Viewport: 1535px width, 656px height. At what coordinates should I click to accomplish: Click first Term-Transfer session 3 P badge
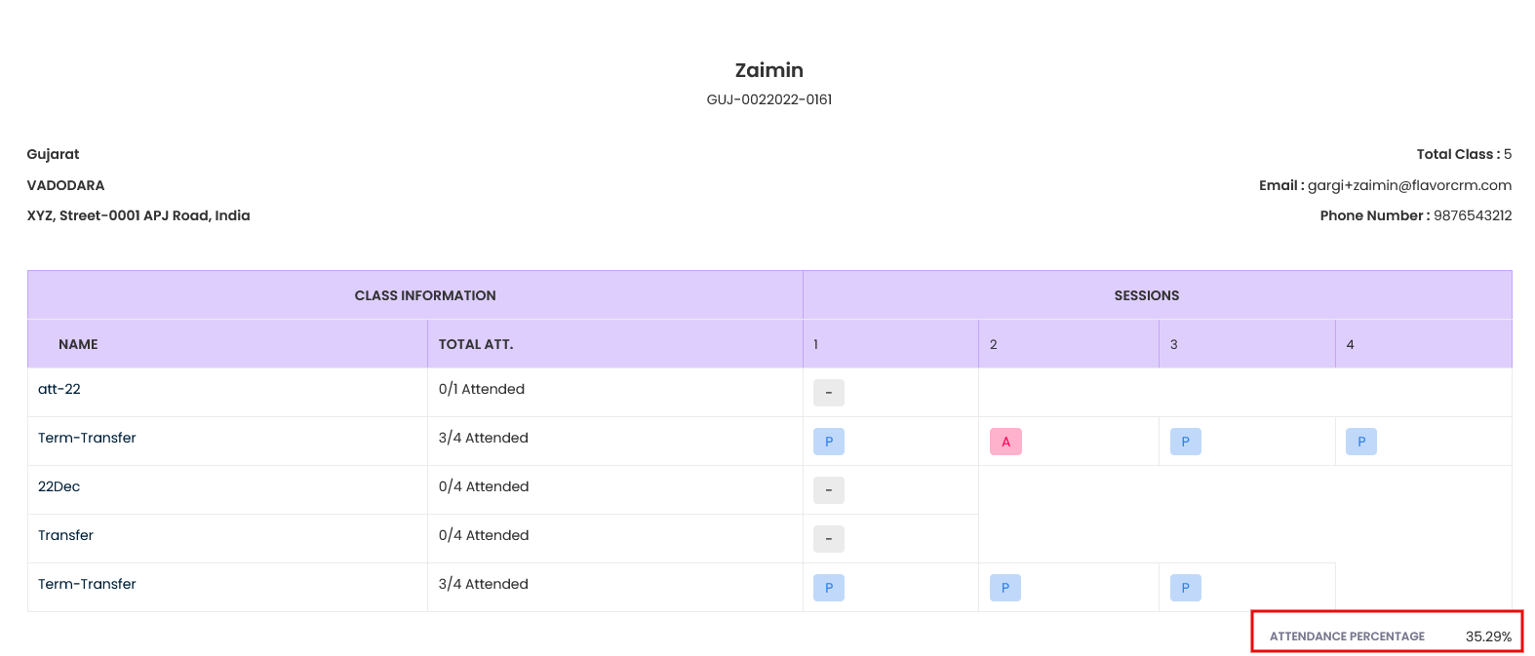[1186, 442]
